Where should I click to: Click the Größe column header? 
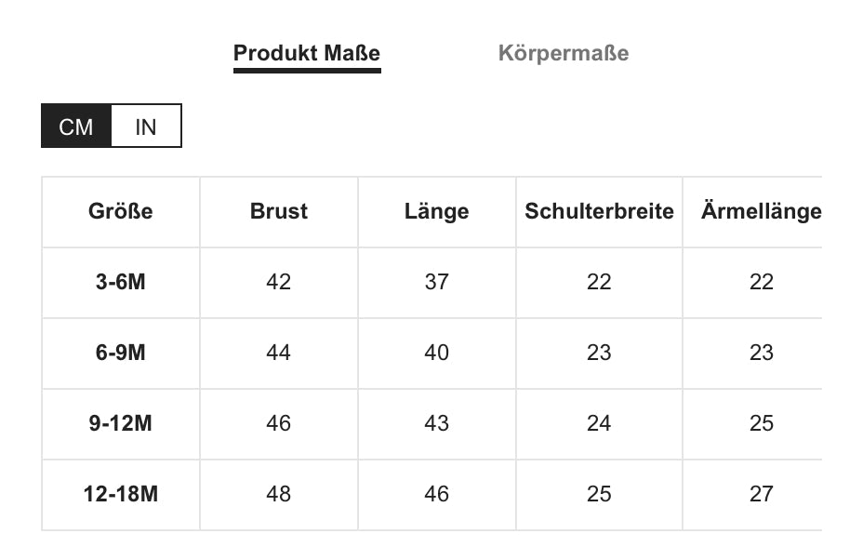tap(121, 211)
